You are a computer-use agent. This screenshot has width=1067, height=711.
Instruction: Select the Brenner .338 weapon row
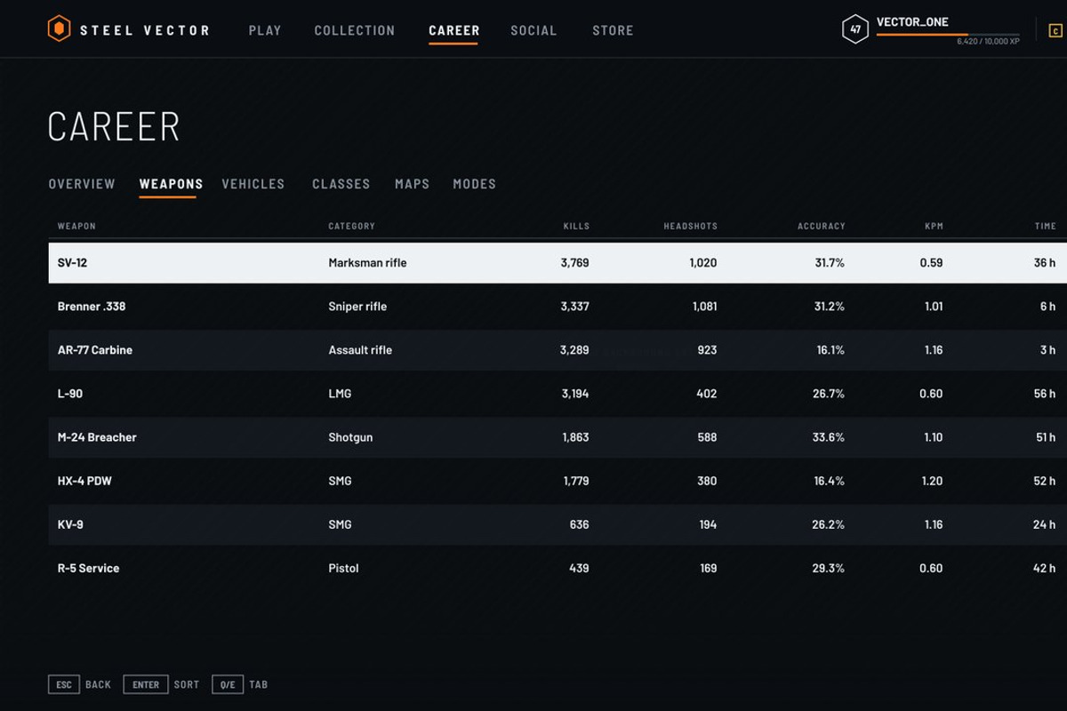558,307
